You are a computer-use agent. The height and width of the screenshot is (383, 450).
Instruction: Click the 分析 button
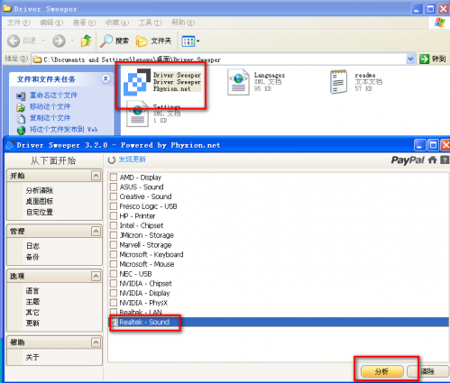click(x=381, y=371)
